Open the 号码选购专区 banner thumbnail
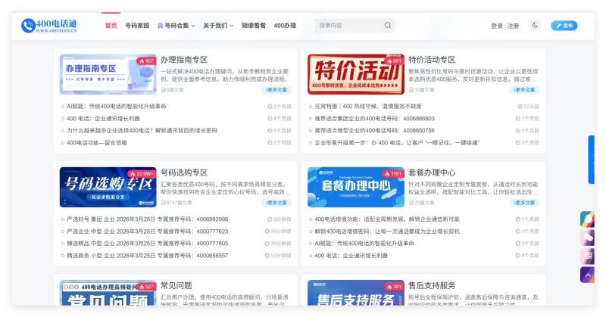The height and width of the screenshot is (317, 606). tap(108, 188)
